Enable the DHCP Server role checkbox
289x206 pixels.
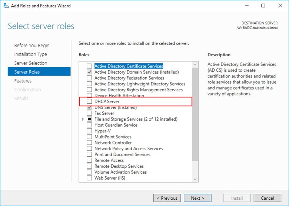89,102
